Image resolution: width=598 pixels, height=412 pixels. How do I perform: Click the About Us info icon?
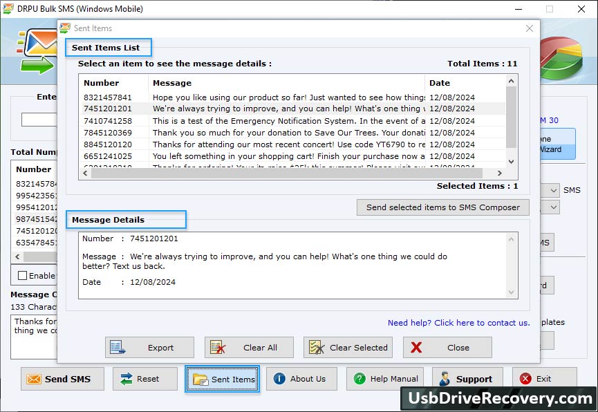(x=279, y=379)
